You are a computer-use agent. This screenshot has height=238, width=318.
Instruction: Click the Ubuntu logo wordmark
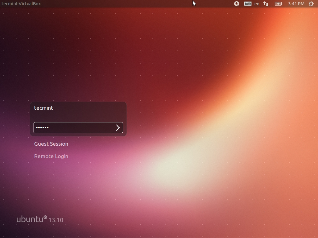coord(30,219)
